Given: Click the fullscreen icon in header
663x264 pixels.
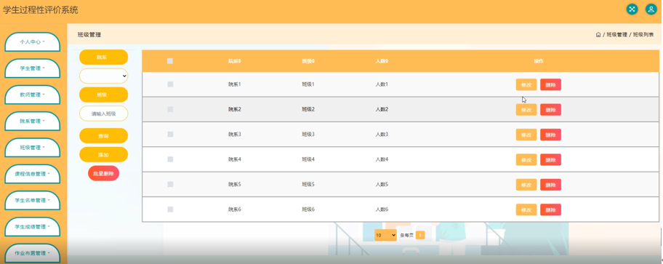Looking at the screenshot, I should pos(632,9).
